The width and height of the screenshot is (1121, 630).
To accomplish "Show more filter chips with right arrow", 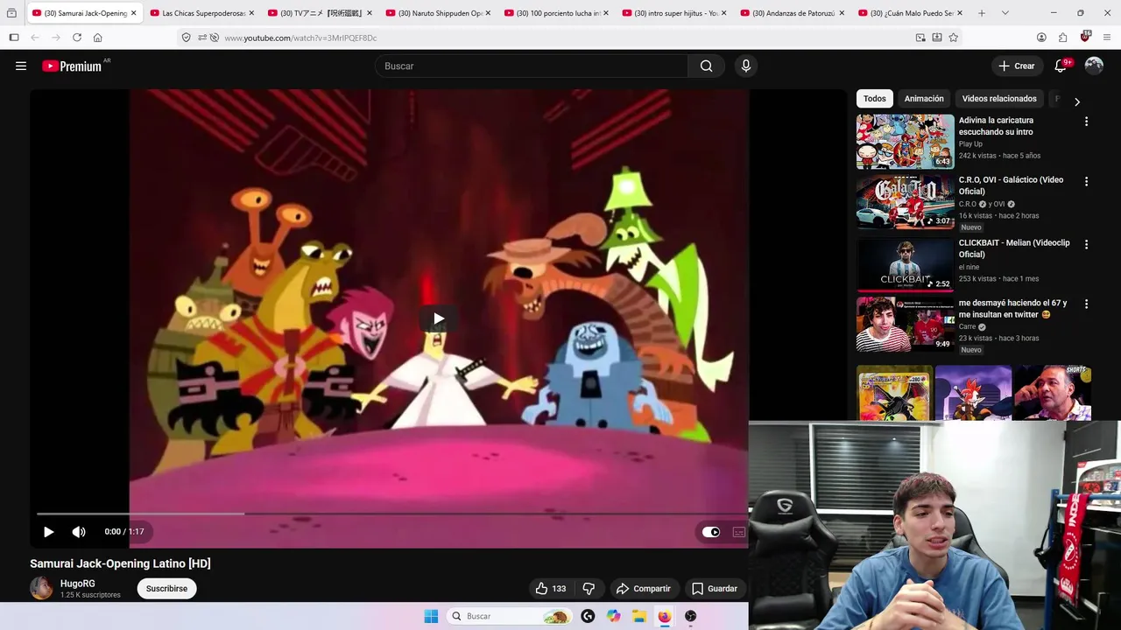I will [1077, 101].
